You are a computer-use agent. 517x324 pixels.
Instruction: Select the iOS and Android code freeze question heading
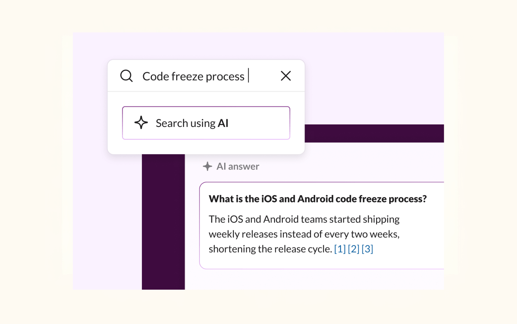pos(317,199)
